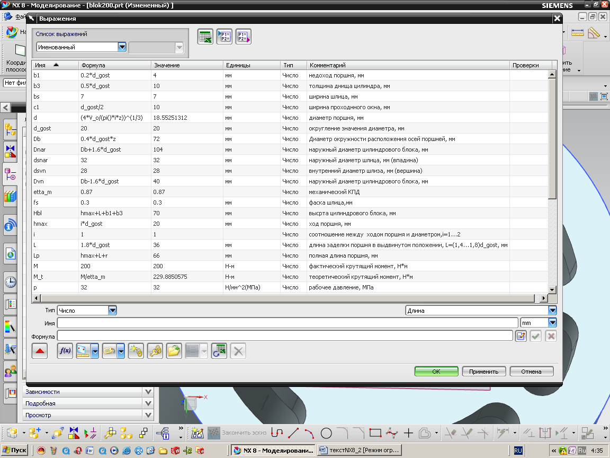This screenshot has width=610, height=458.
Task: Click the edit interpart links chain icon
Action: (x=155, y=351)
